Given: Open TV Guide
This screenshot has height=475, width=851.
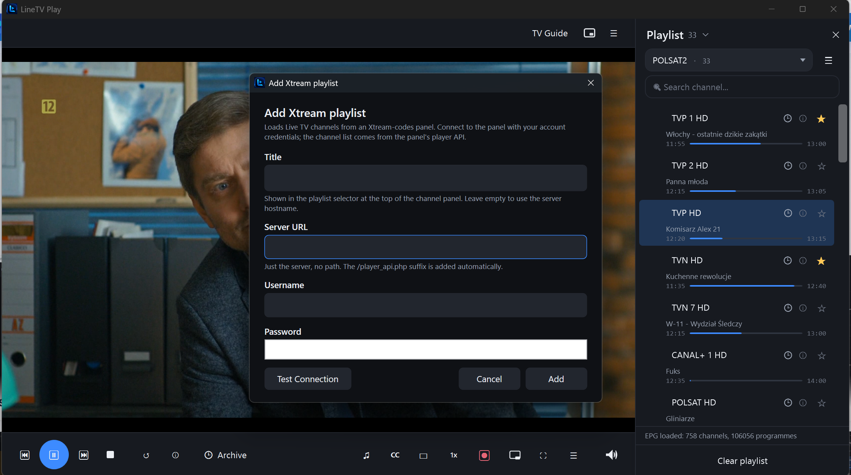Looking at the screenshot, I should pos(550,33).
